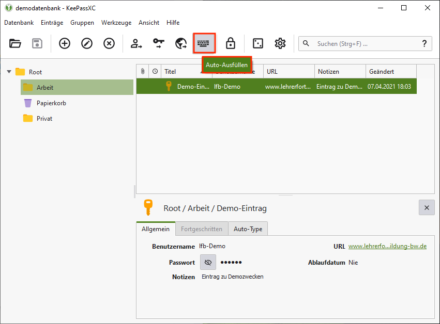440x324 pixels.
Task: Open the Einträge menu
Action: coord(52,23)
